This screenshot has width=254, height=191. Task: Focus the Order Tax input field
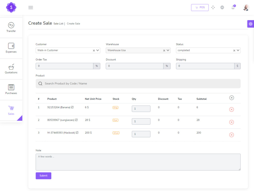(65, 66)
